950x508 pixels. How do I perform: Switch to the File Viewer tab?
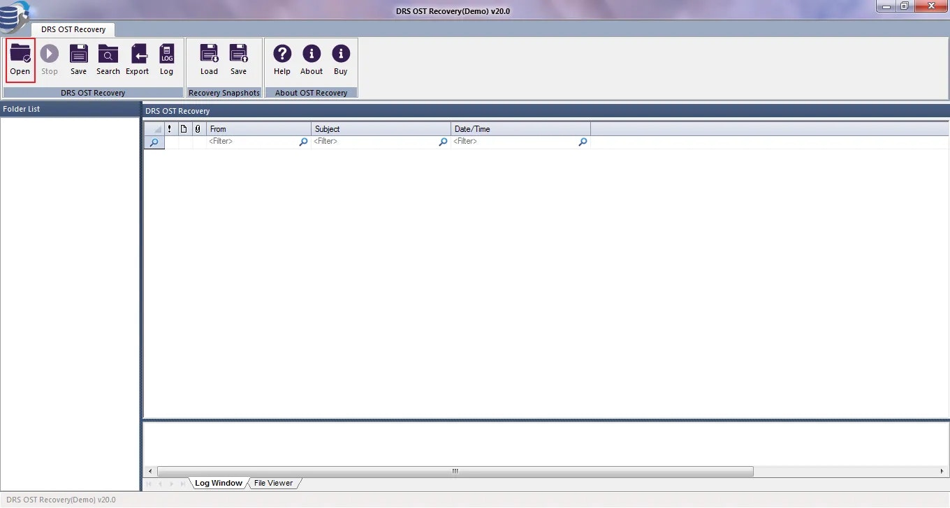(273, 483)
